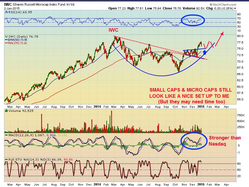Click the 55.0 price axis label

tap(240, 99)
